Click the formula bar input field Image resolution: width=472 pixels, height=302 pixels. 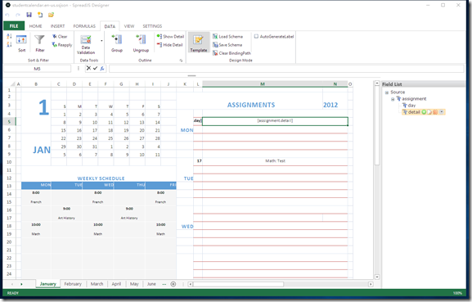coord(286,69)
